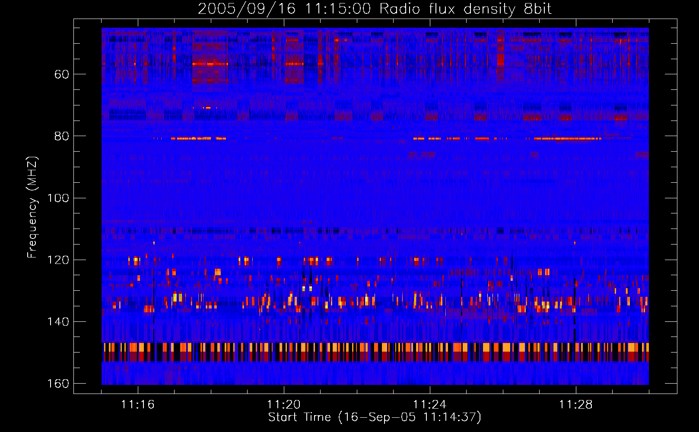The width and height of the screenshot is (699, 432).
Task: Click the 11:28 time tick label
Action: [576, 404]
